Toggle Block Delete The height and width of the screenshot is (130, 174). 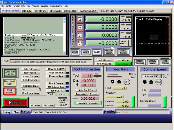(x=56, y=83)
